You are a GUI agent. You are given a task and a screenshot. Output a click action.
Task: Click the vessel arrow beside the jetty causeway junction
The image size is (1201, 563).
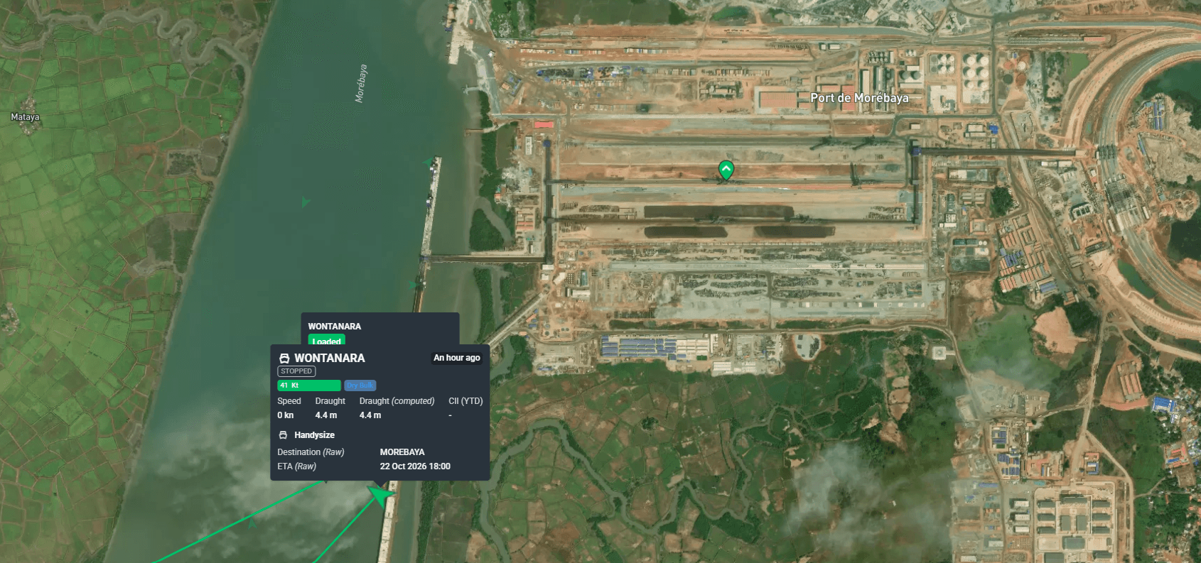pos(414,285)
